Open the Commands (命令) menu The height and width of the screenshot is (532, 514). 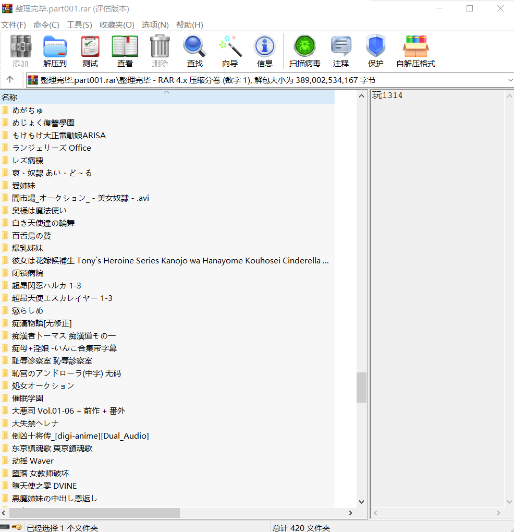(x=46, y=25)
